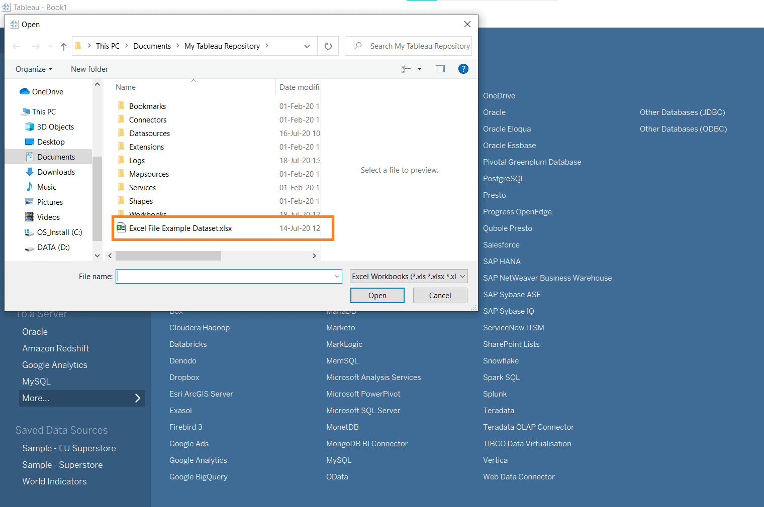Image resolution: width=764 pixels, height=507 pixels.
Task: Click the Open button
Action: pyautogui.click(x=377, y=295)
